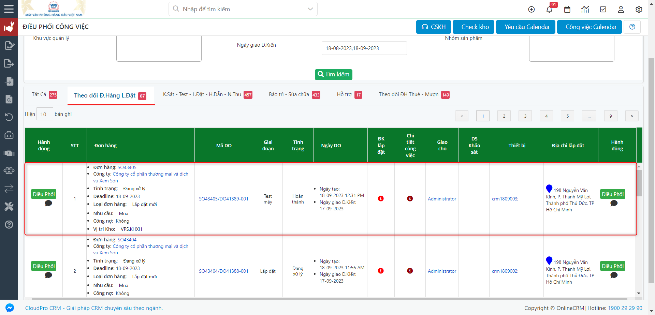The width and height of the screenshot is (655, 315).
Task: Open the engine warning sidebar icon
Action: pos(9,153)
